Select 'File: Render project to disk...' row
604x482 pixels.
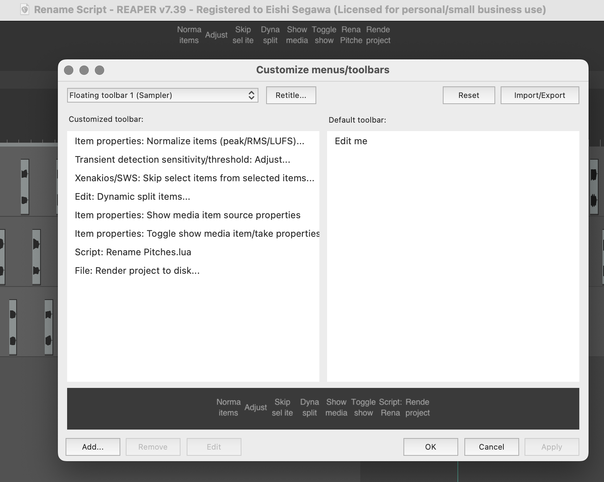point(193,271)
